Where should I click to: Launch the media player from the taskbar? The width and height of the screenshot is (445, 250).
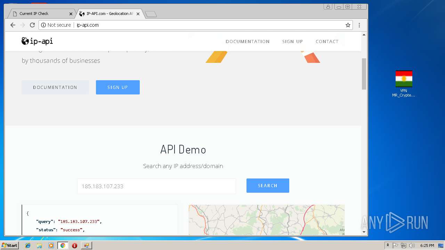[x=51, y=245]
